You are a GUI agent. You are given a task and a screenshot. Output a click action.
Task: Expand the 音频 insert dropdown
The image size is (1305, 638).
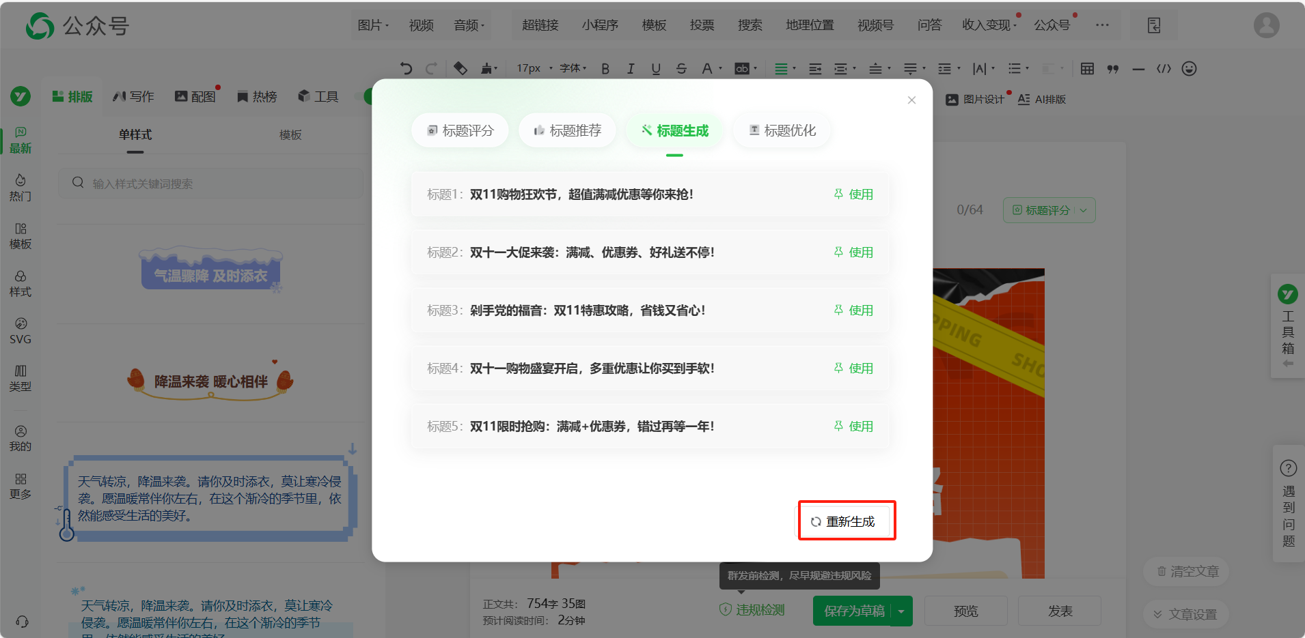pos(469,25)
